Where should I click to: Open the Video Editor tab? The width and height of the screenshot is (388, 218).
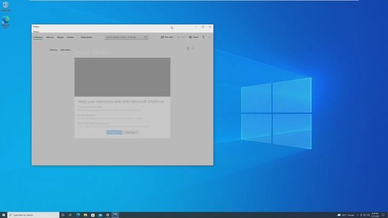86,37
